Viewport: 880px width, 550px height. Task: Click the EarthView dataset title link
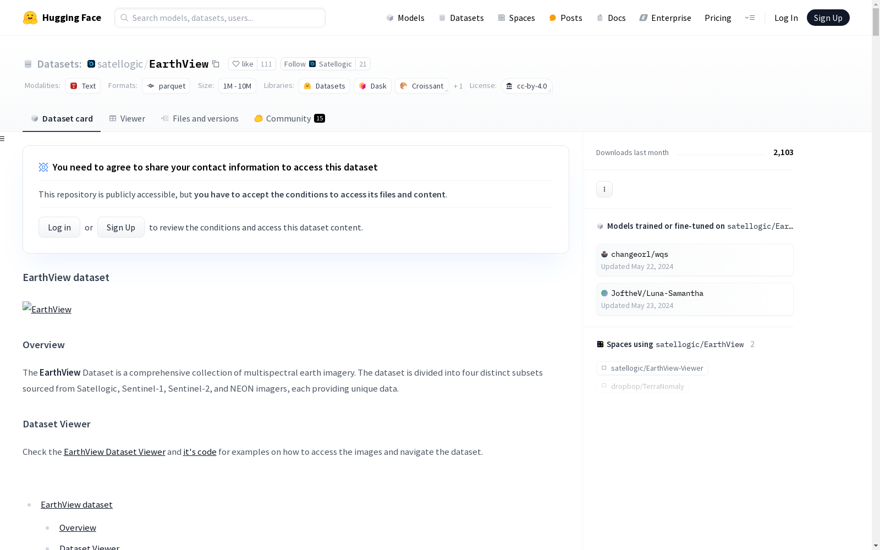point(179,64)
